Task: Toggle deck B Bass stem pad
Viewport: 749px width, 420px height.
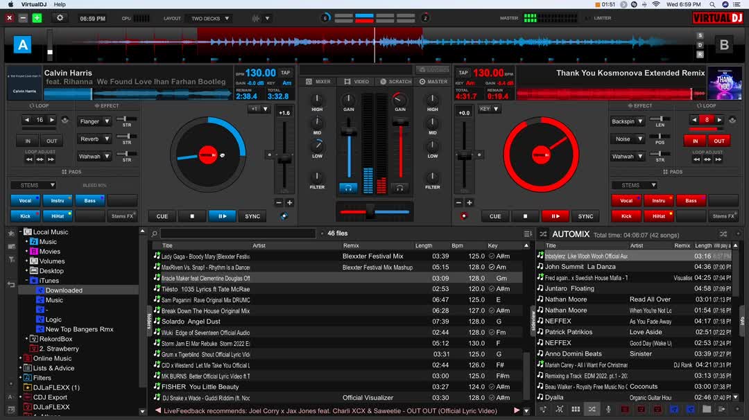Action: 691,200
